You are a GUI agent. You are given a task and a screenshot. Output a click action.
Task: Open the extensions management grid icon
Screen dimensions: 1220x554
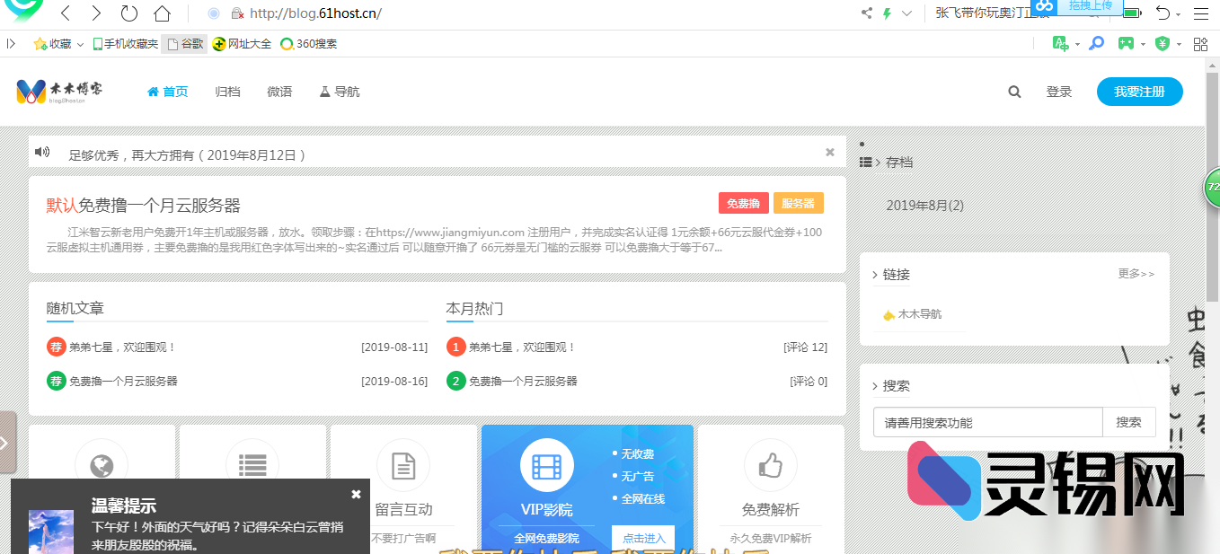pyautogui.click(x=1200, y=42)
